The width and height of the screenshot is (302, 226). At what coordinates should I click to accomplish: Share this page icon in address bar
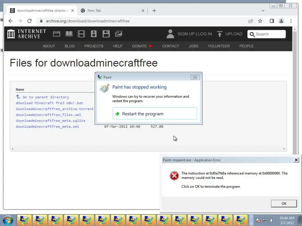[x=251, y=21]
